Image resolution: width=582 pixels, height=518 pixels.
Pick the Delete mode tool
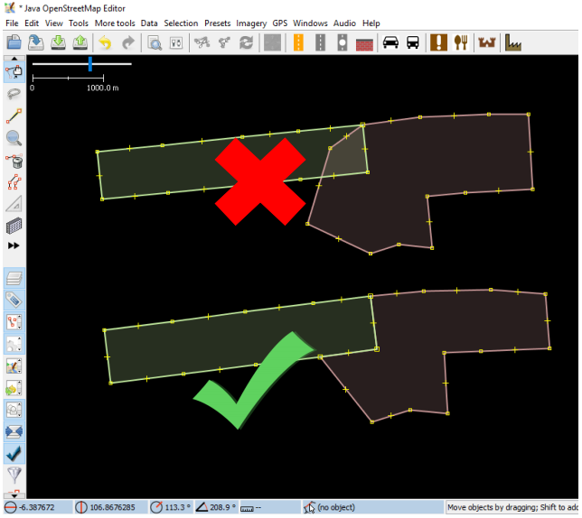14,161
